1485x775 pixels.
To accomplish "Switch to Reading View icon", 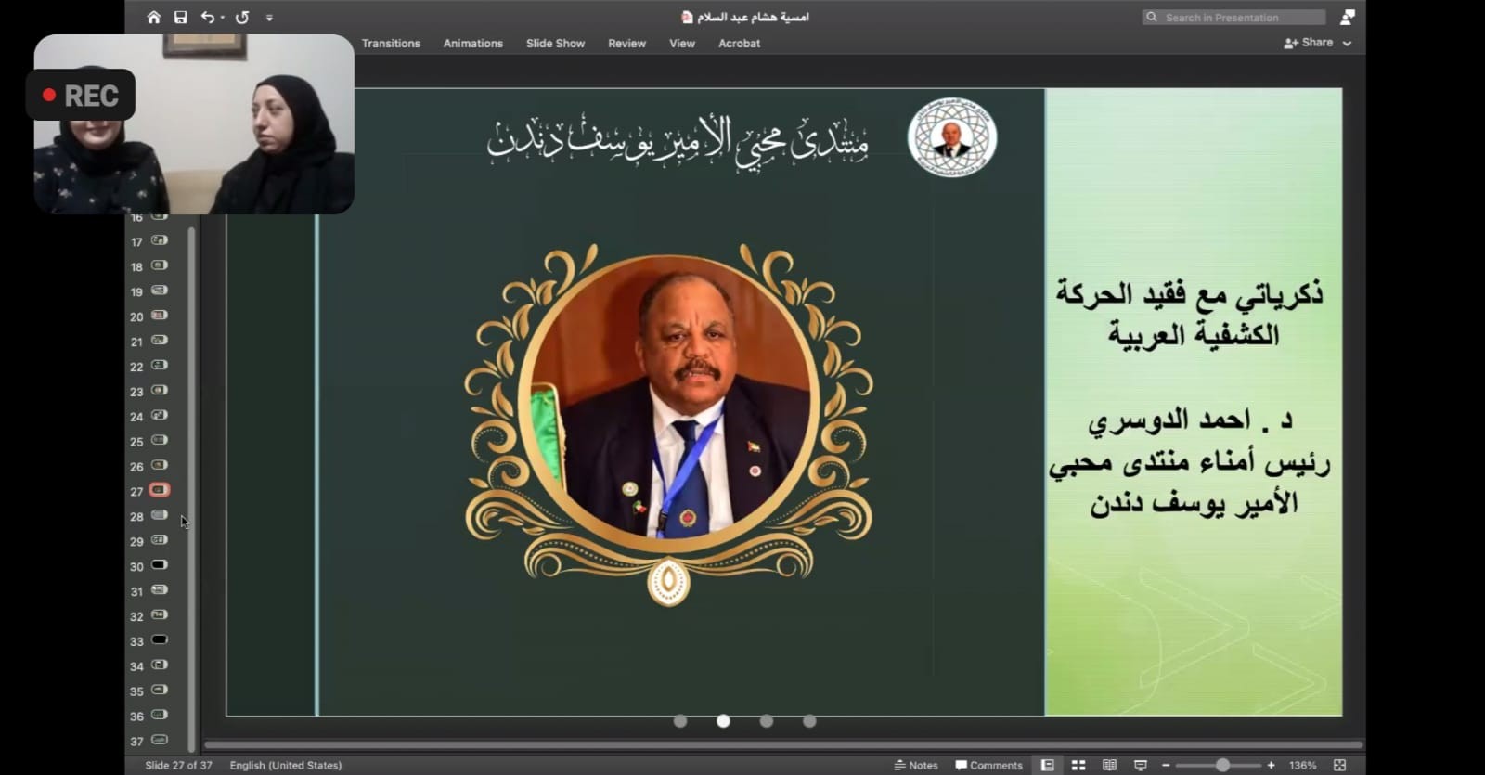I will pos(1109,765).
